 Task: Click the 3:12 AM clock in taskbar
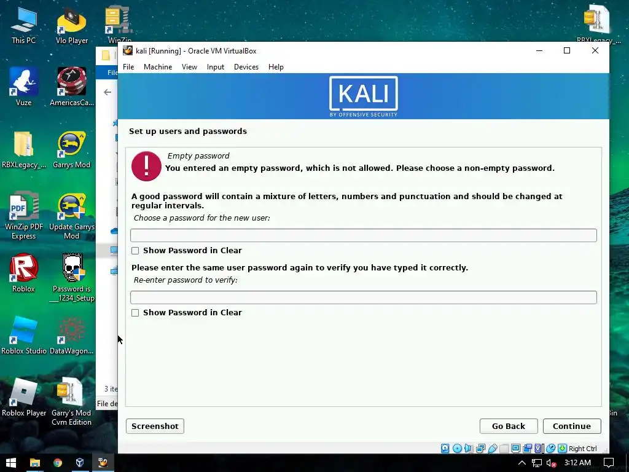[577, 463]
